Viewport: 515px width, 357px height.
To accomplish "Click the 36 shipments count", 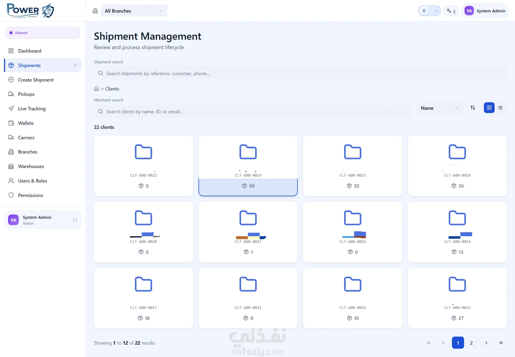I will coord(457,186).
